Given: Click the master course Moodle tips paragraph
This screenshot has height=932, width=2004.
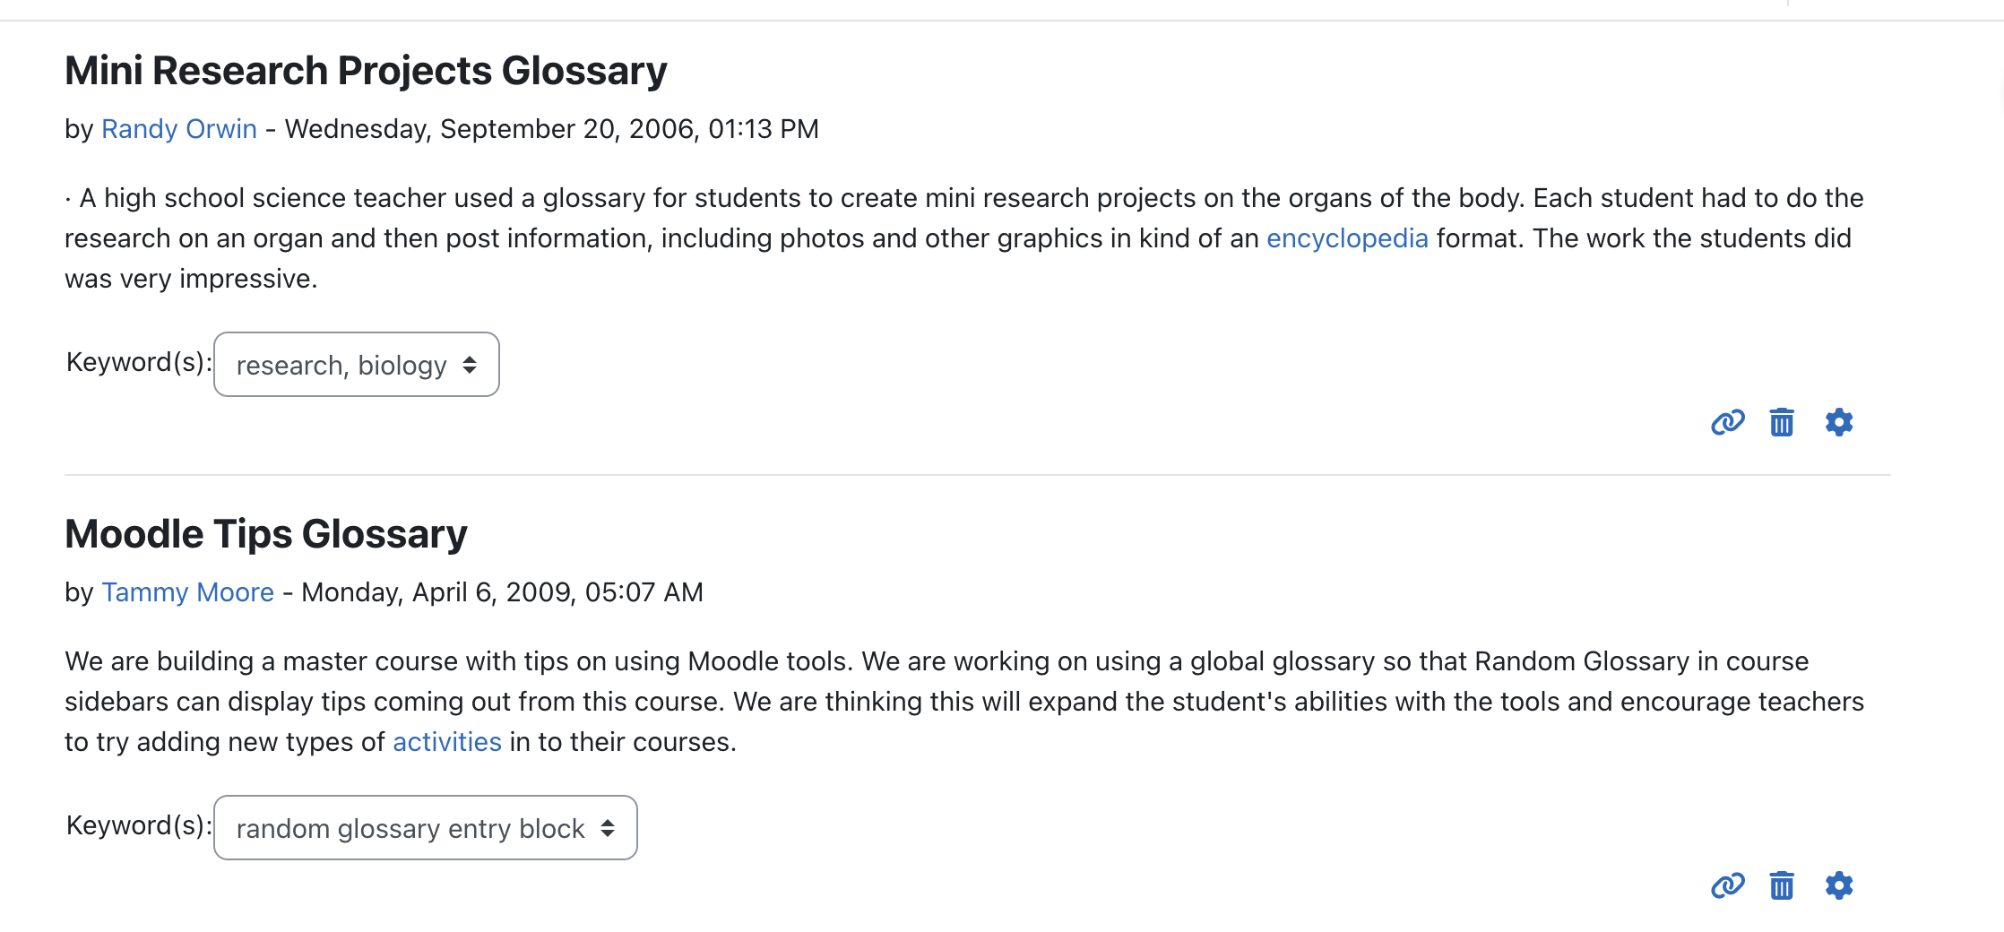Looking at the screenshot, I should point(964,702).
